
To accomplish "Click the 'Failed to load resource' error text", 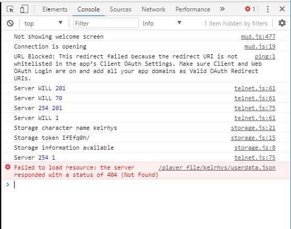I will (x=86, y=171).
